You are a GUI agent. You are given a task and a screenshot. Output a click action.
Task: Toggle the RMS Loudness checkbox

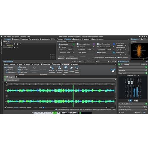click(59, 44)
